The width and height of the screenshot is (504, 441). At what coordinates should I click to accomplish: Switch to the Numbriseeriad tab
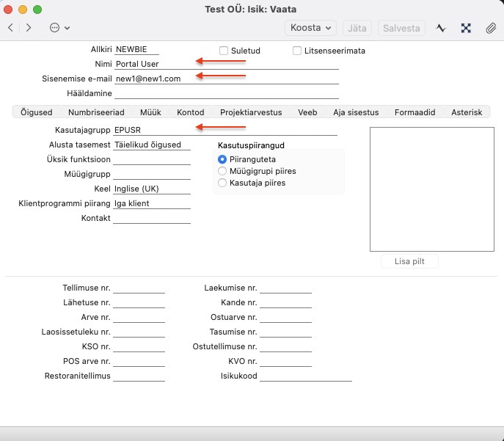(96, 112)
